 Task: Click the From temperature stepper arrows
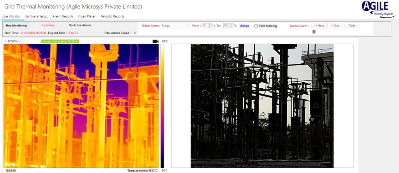point(210,26)
